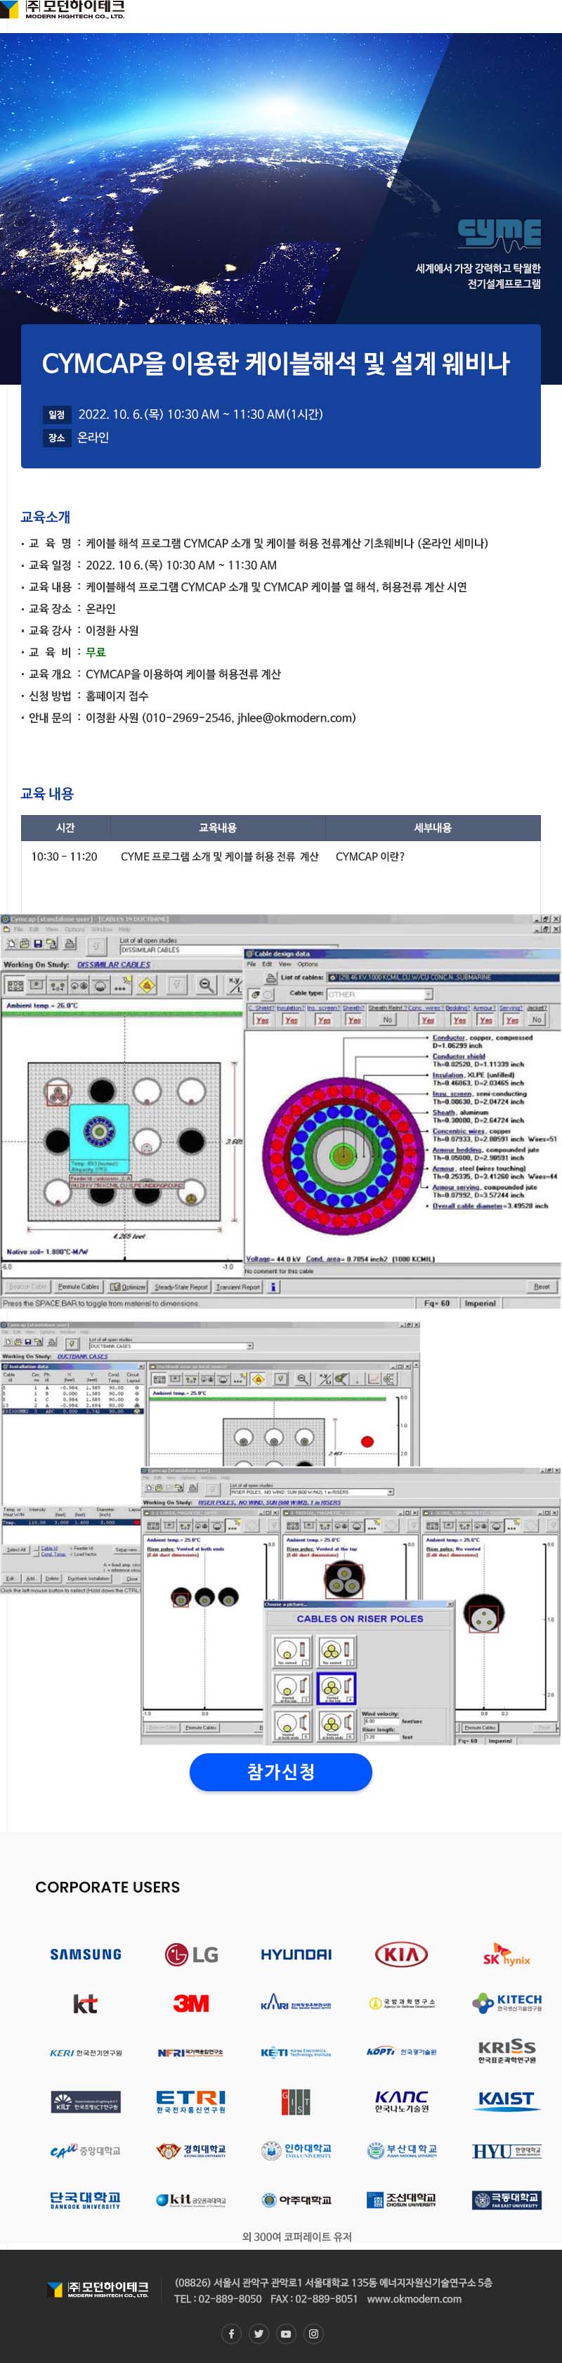Click the 교육내용 table column header
Viewport: 562px width, 2363px height.
pyautogui.click(x=218, y=828)
